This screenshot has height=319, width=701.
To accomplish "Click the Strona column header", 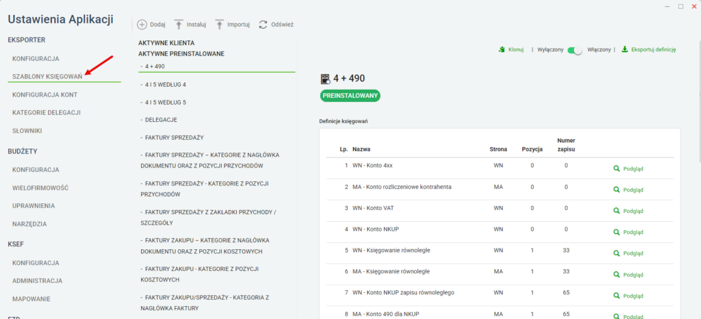I will 498,149.
